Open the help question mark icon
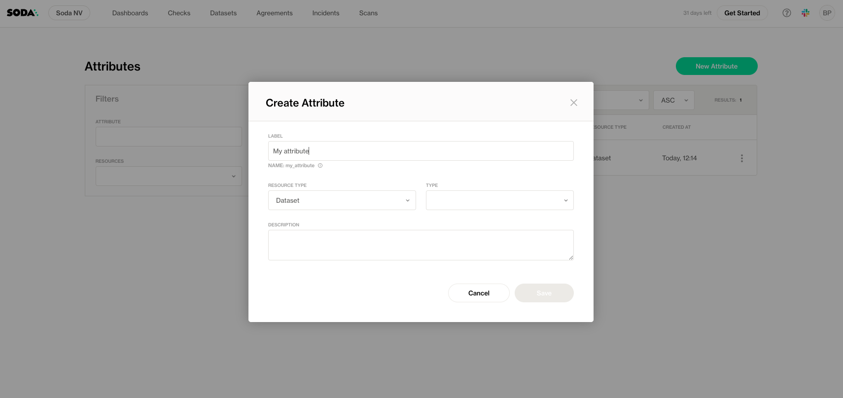The image size is (843, 398). [x=787, y=13]
